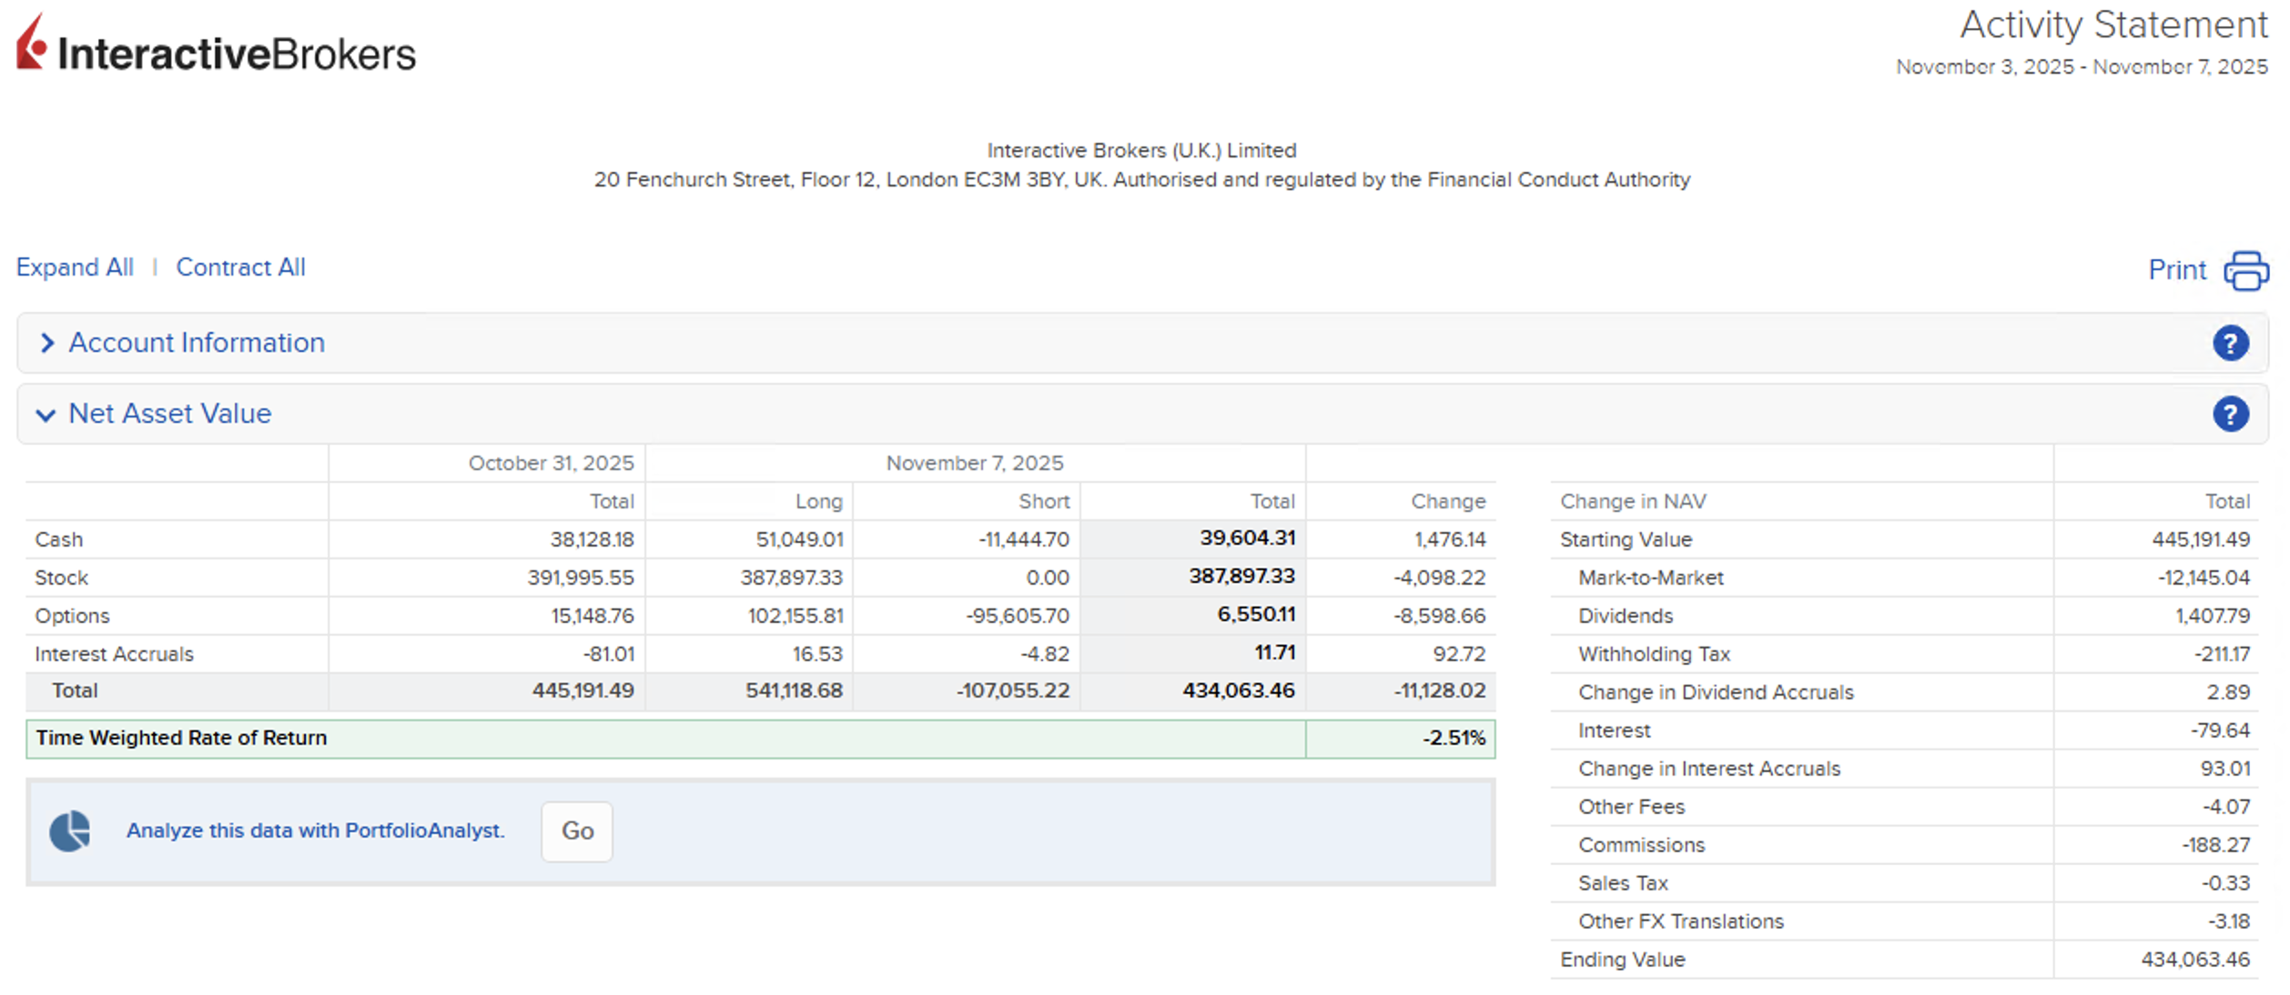2290x995 pixels.
Task: Click the Ending Value amount 434,063.46
Action: point(2194,960)
